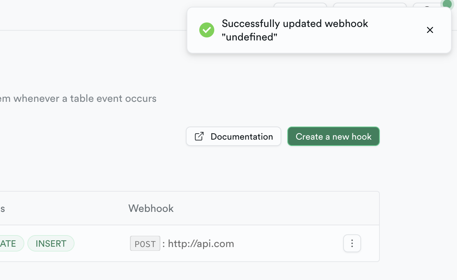Screen dimensions: 457x280
Task: Open the Documentation page
Action: coord(233,136)
